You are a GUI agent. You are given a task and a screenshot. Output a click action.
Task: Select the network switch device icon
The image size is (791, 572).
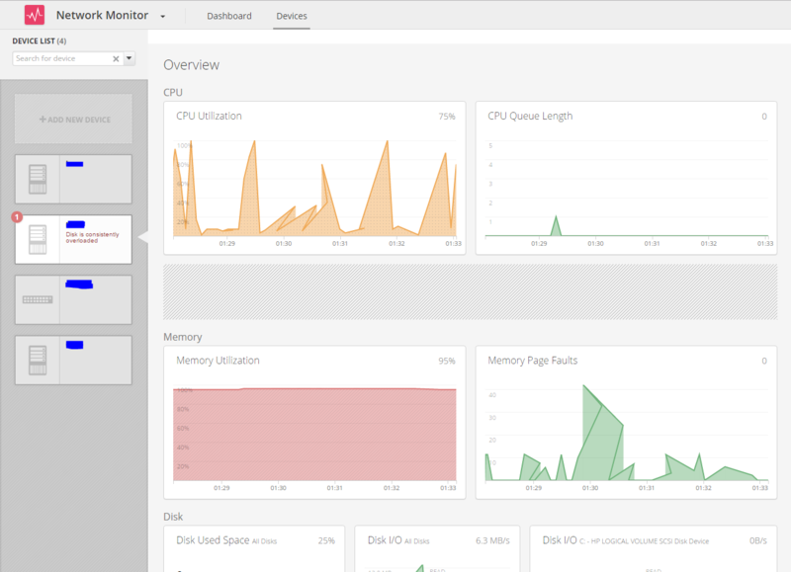(x=38, y=300)
